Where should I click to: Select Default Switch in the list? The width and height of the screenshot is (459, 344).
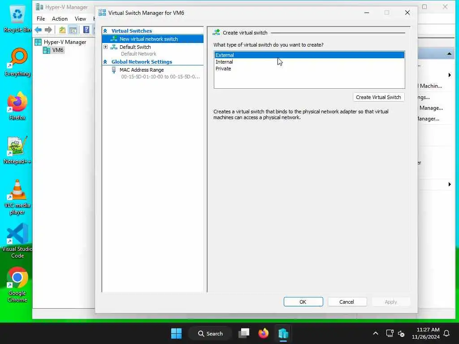[135, 47]
